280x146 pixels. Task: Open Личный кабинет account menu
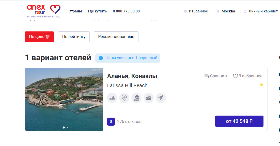261,11
